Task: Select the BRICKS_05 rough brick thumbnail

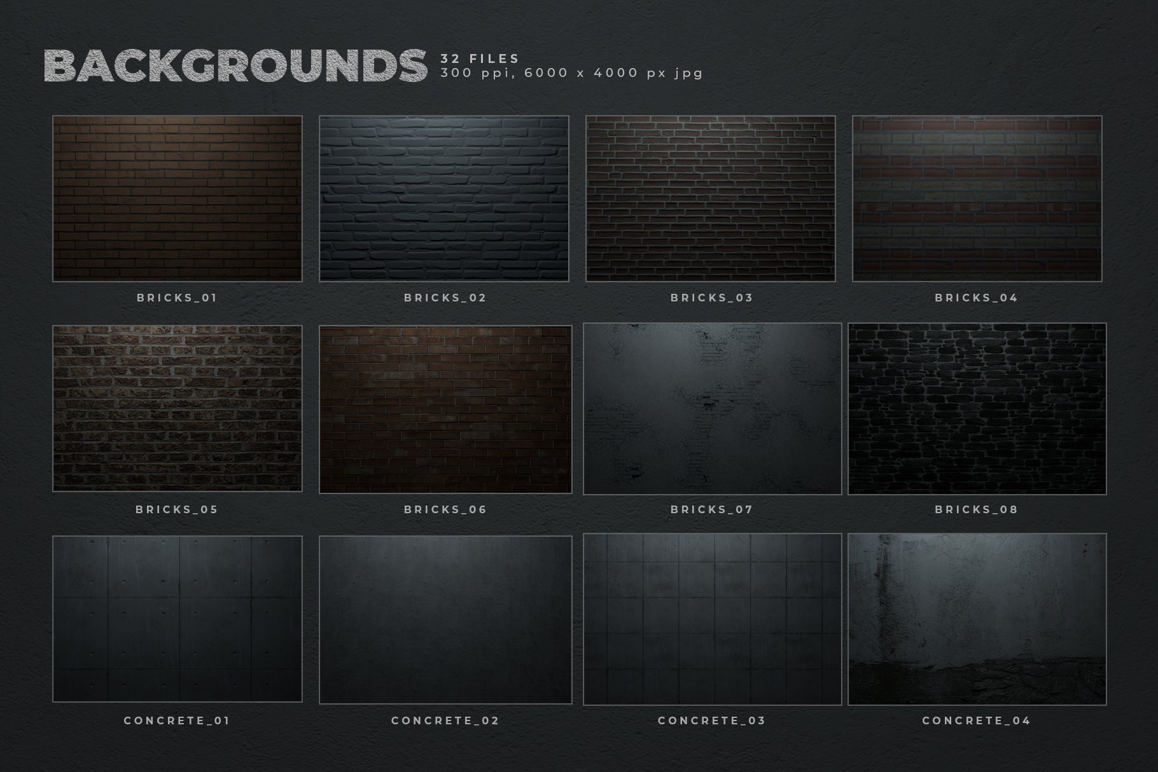Action: click(x=177, y=408)
